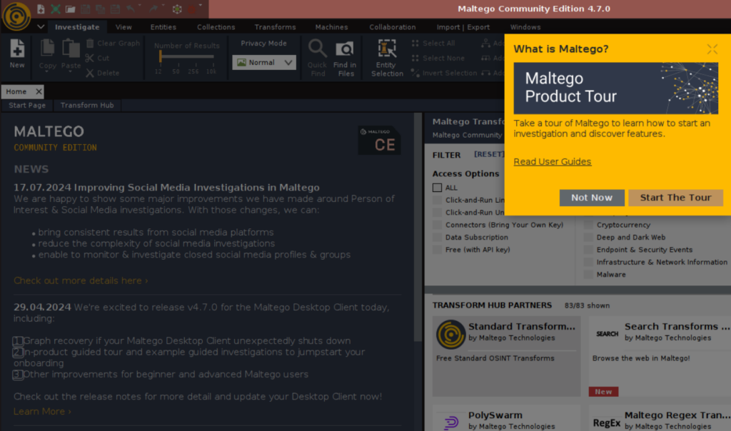This screenshot has height=431, width=731.
Task: Click the new graph icon in title bar
Action: pyautogui.click(x=41, y=9)
